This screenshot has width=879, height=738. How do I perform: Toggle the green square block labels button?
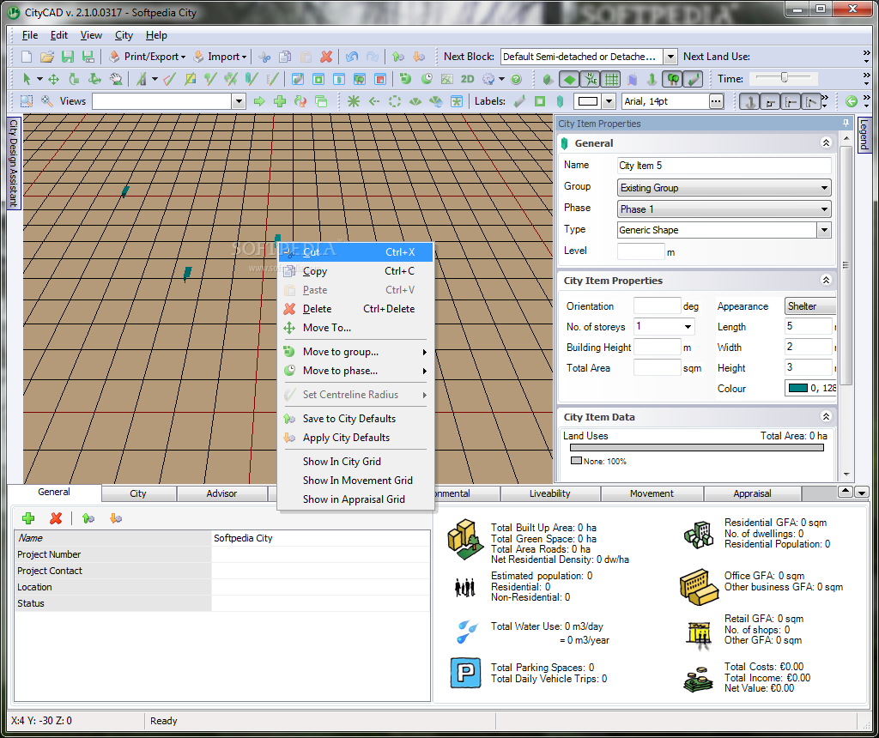(539, 101)
